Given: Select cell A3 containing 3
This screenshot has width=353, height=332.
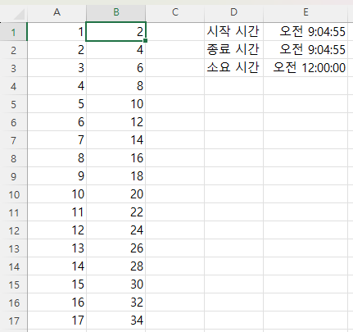Looking at the screenshot, I should [57, 68].
